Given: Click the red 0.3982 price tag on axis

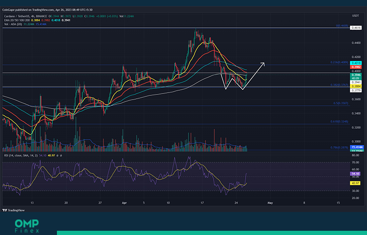Looking at the screenshot, I should pyautogui.click(x=356, y=67).
